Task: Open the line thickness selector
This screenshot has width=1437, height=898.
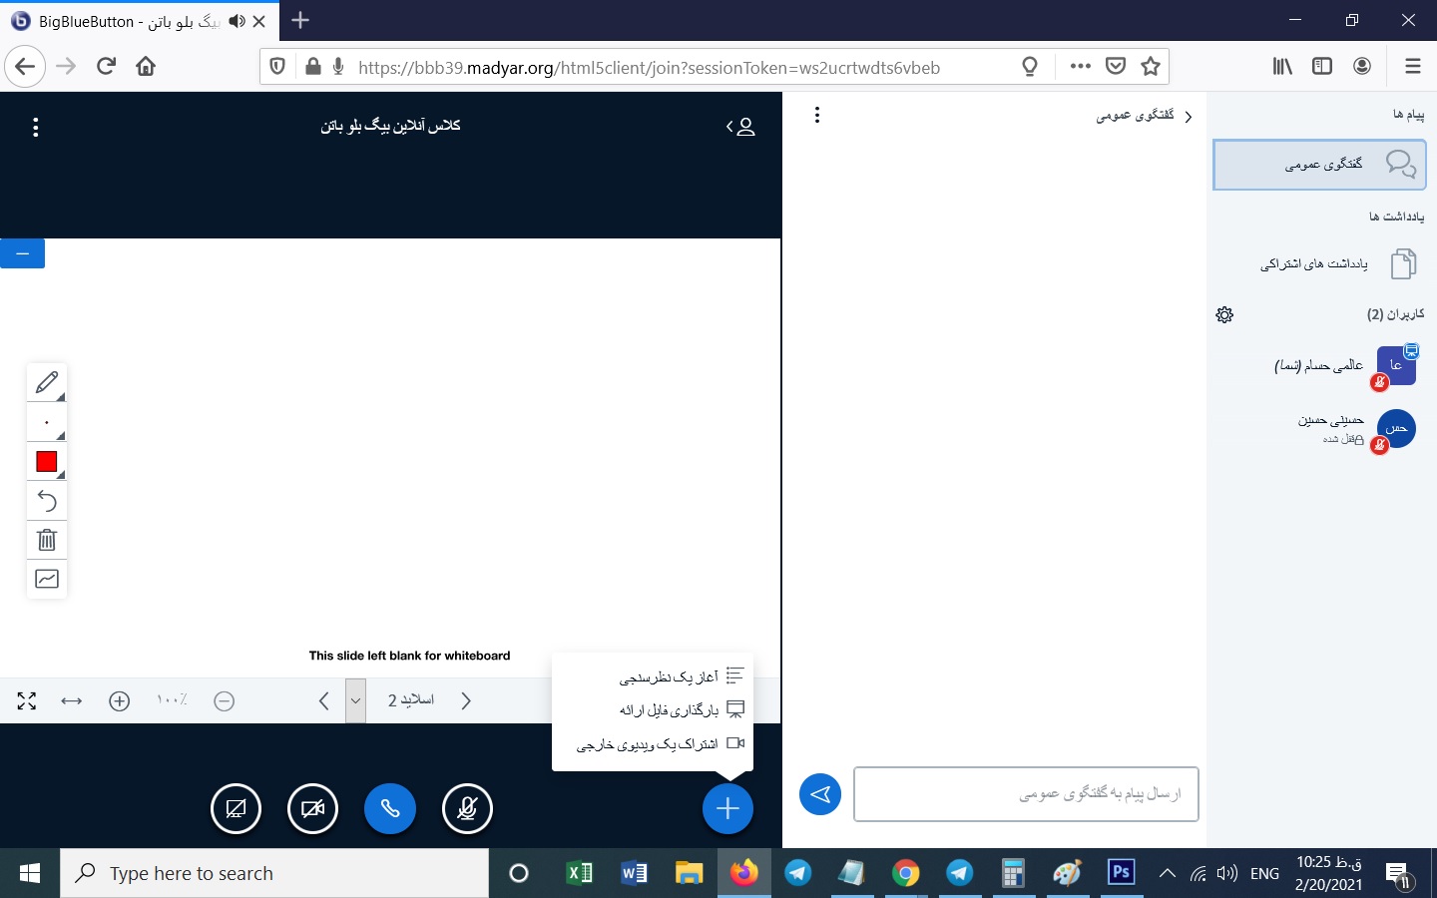Action: point(46,422)
